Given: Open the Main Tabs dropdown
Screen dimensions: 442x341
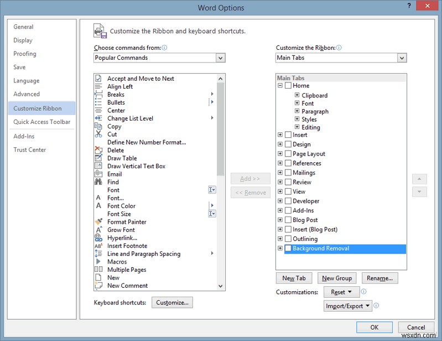Looking at the screenshot, I should click(x=402, y=58).
